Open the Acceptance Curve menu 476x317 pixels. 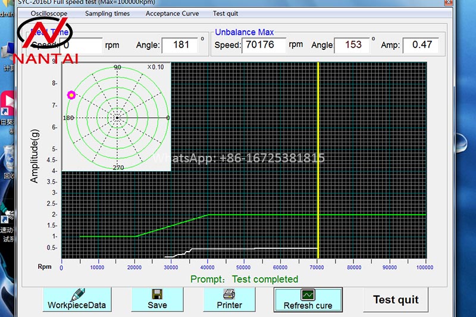tap(172, 14)
